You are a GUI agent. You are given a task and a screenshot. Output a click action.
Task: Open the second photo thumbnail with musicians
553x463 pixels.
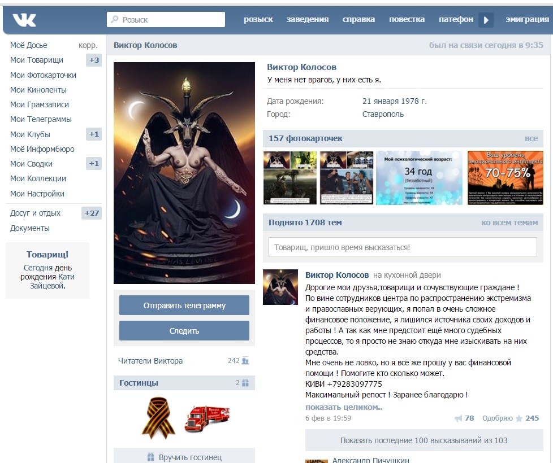346,178
